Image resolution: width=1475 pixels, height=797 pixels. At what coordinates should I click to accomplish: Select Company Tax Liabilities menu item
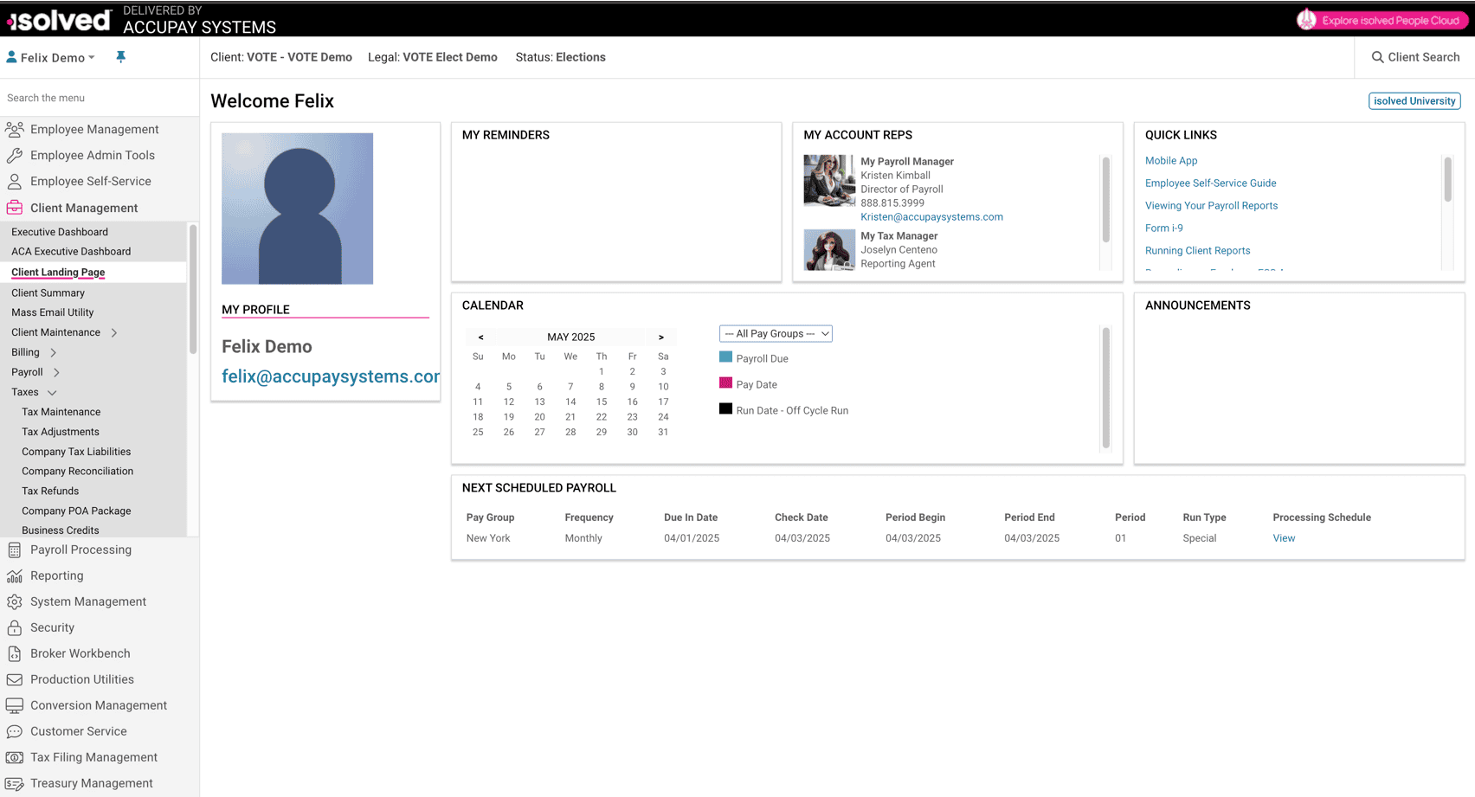(76, 452)
